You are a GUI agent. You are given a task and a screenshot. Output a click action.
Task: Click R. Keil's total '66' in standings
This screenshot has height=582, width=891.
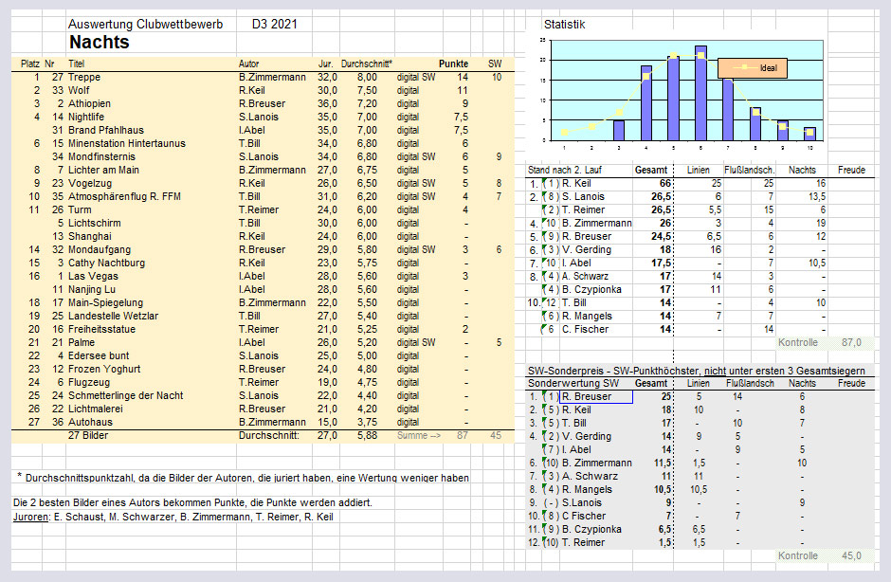click(x=664, y=183)
